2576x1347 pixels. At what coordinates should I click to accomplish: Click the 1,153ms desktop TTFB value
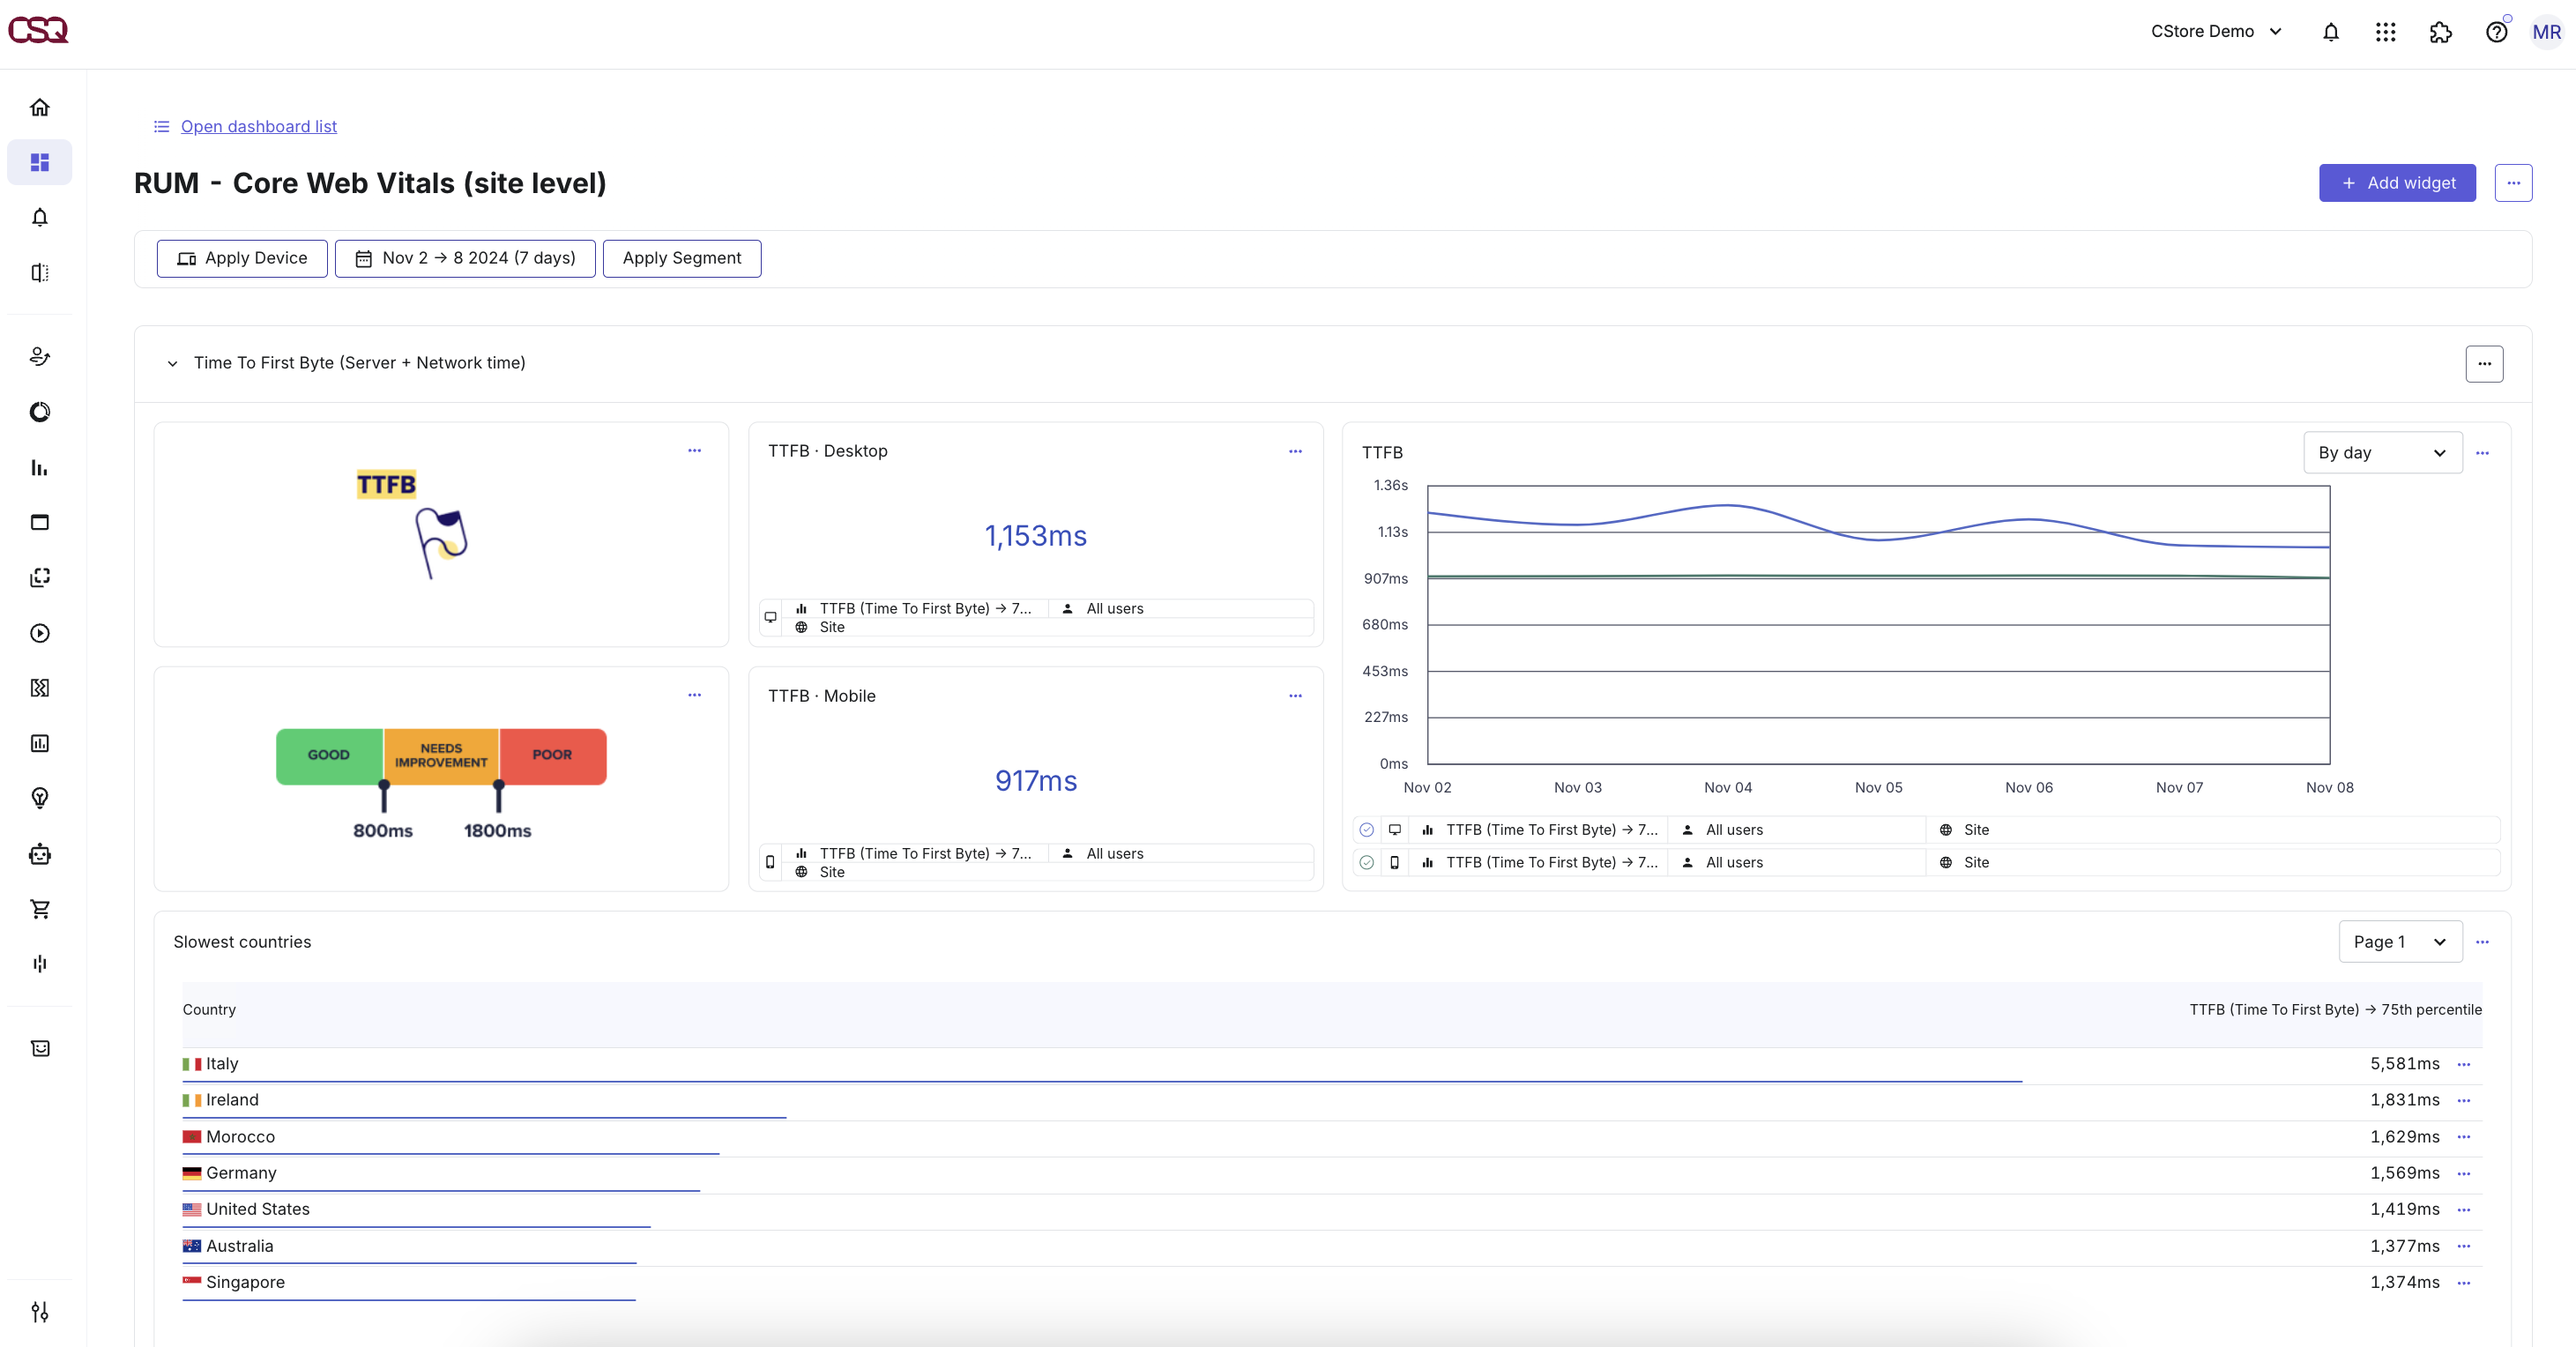(x=1035, y=536)
